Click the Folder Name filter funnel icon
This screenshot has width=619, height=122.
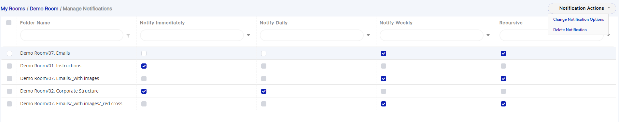(128, 36)
